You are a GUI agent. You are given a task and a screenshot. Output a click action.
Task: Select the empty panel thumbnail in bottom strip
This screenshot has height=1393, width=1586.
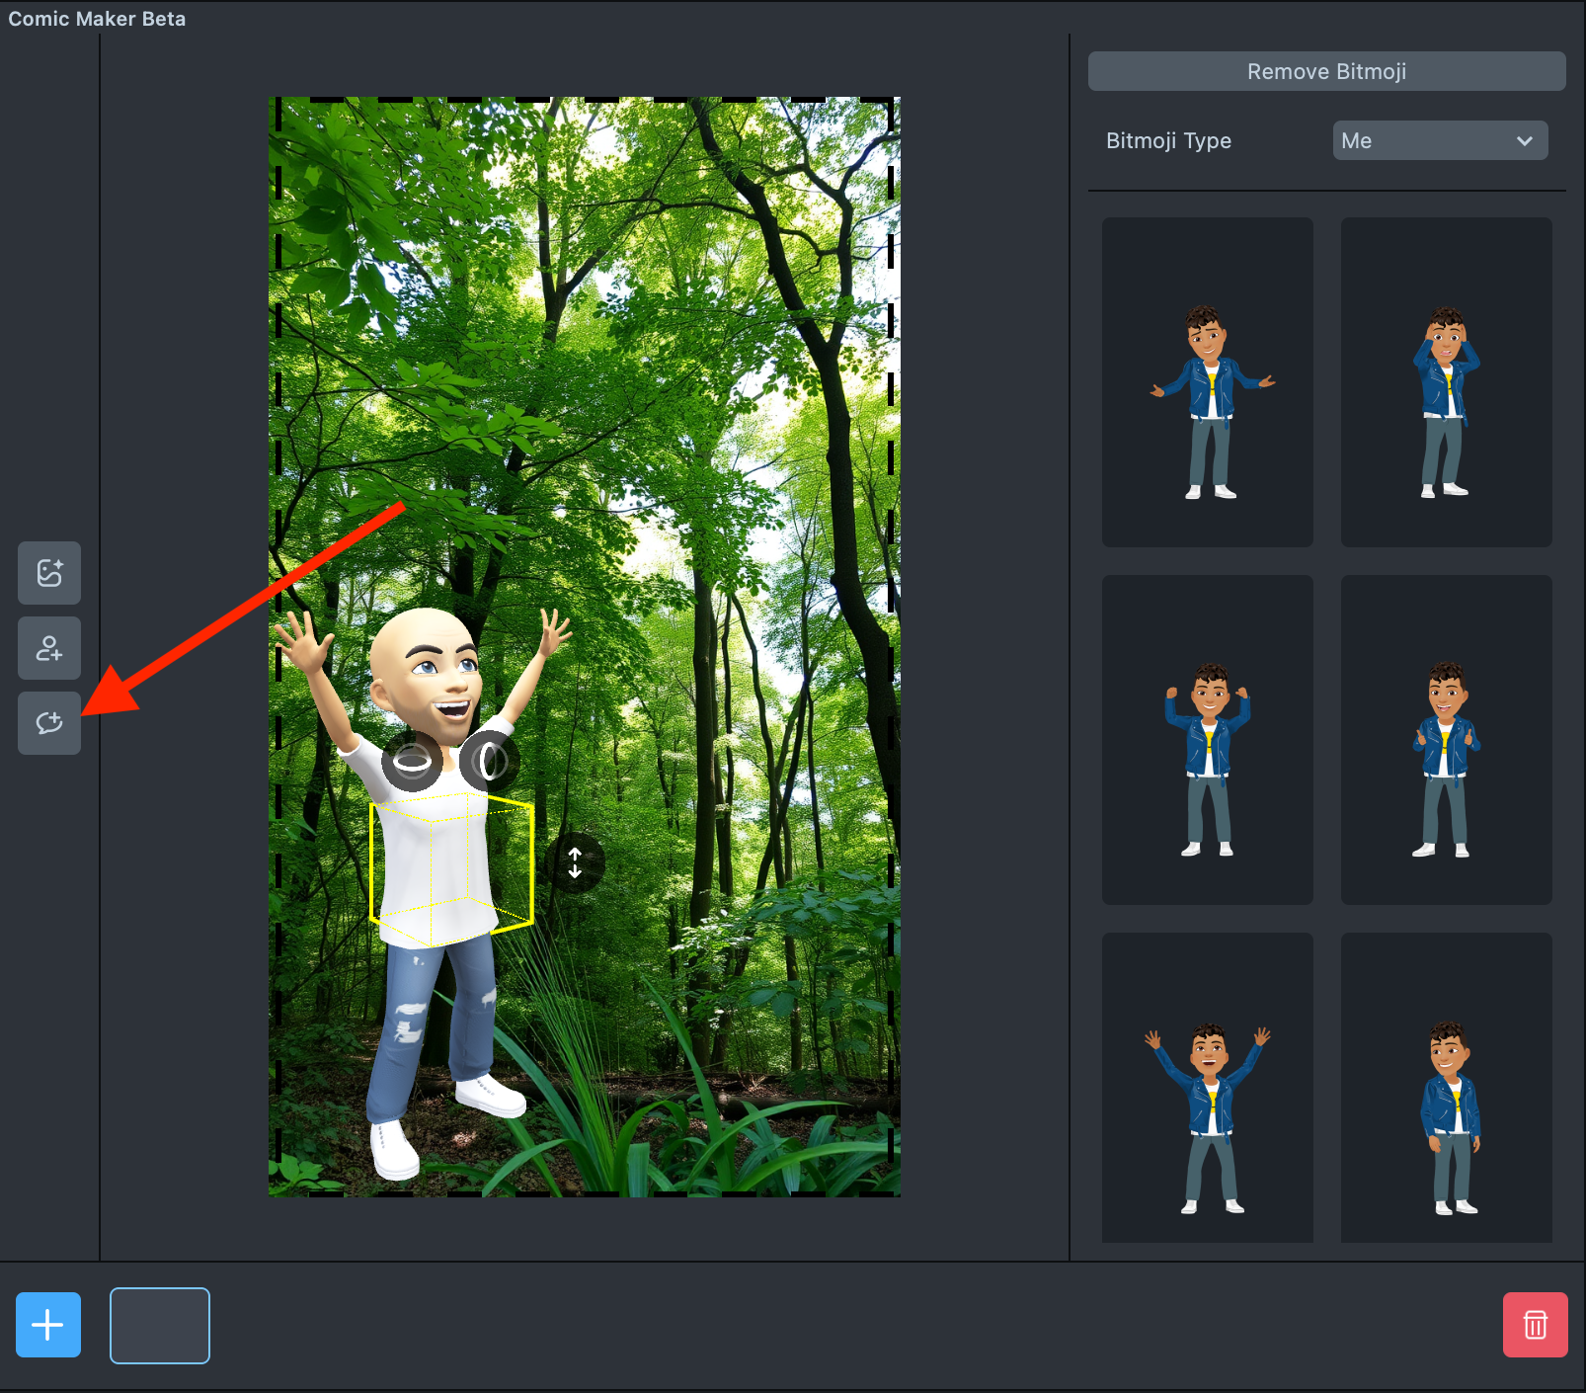click(160, 1325)
